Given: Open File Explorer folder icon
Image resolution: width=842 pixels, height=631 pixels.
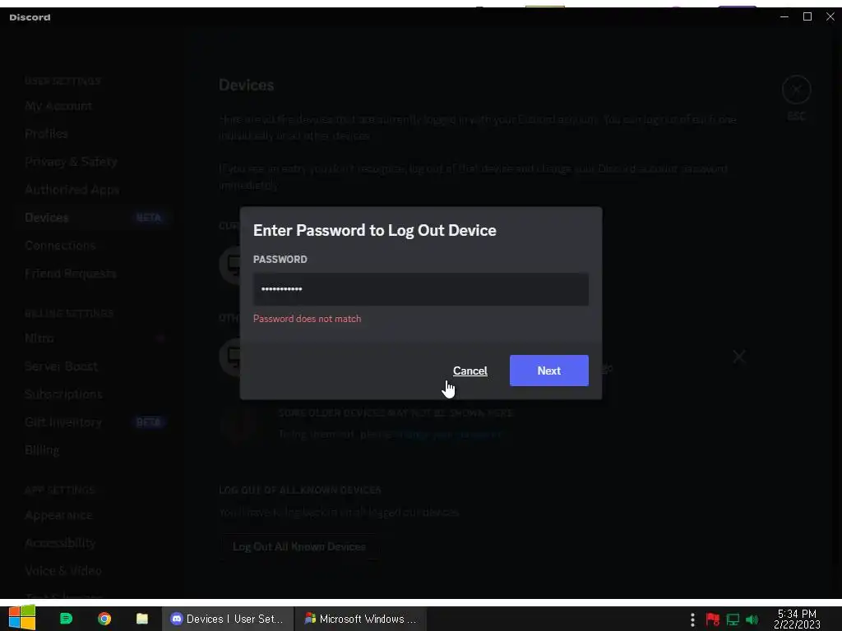Looking at the screenshot, I should click(141, 619).
